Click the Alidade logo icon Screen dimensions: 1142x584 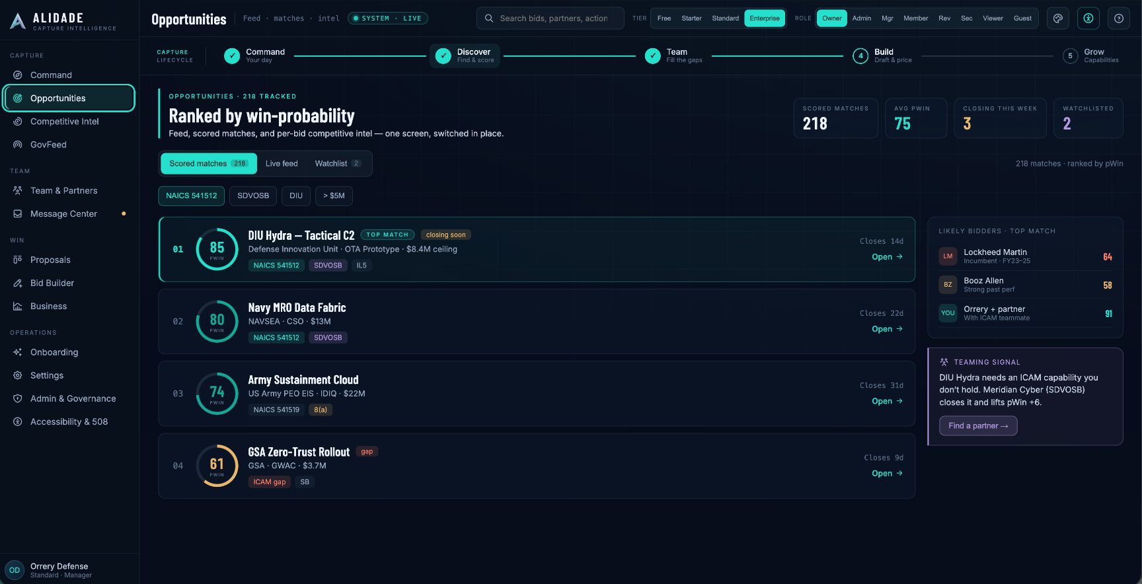pyautogui.click(x=18, y=21)
